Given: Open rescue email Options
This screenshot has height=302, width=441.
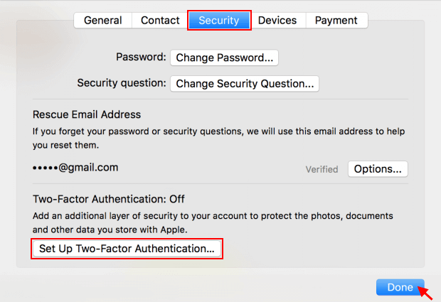Looking at the screenshot, I should 378,169.
